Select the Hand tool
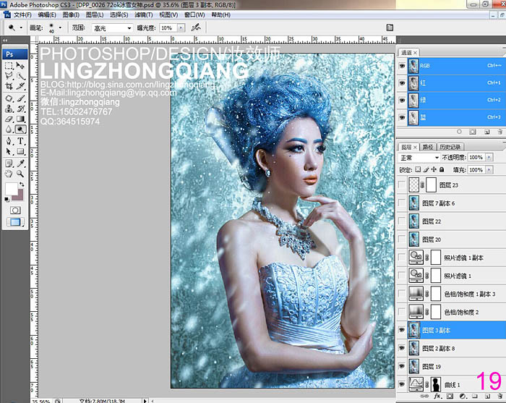 point(9,174)
